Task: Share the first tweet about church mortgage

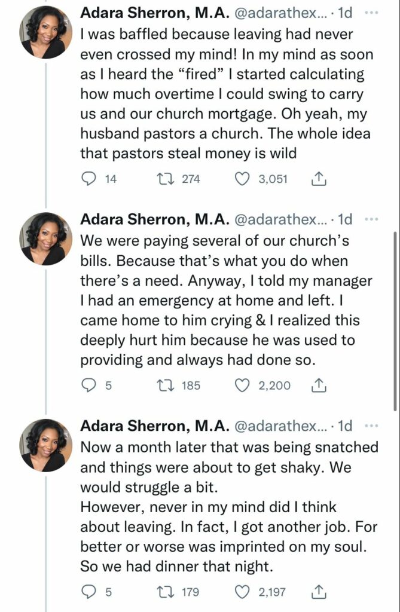Action: coord(318,179)
